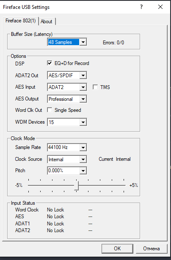Click the Отмена cancel button
171x260 pixels.
(152, 249)
